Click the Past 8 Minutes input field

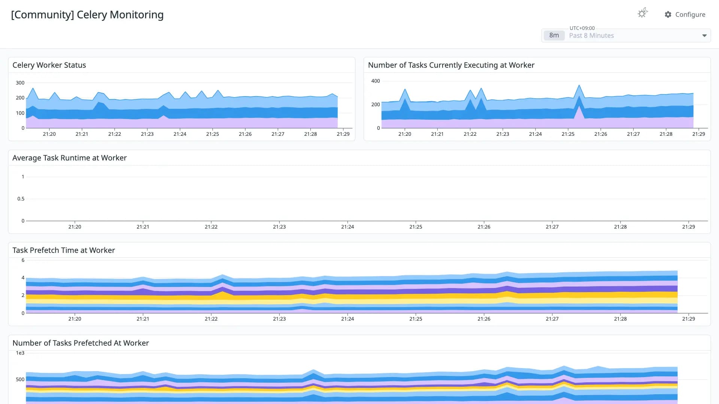(x=626, y=36)
